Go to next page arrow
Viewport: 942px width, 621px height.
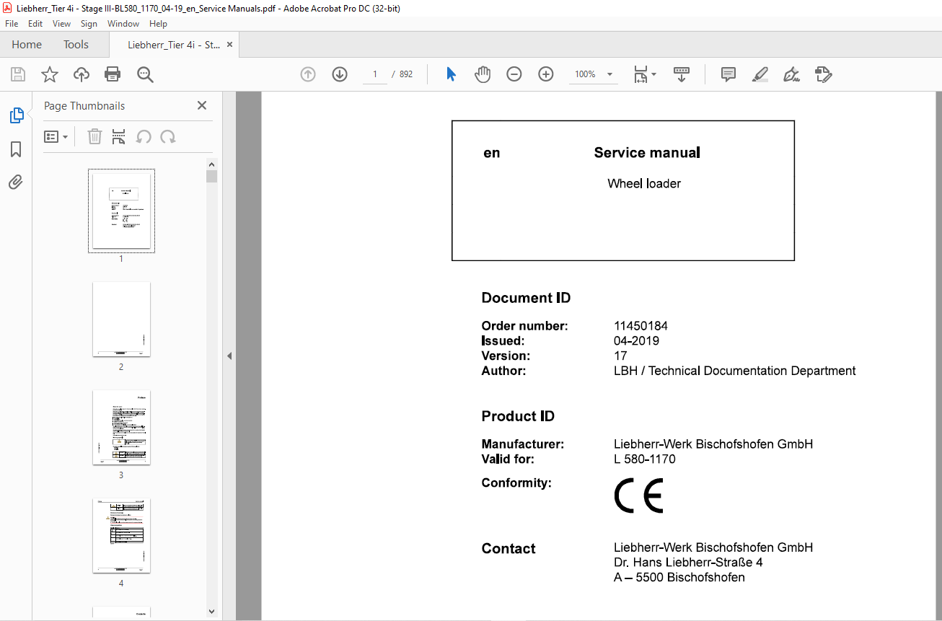340,74
